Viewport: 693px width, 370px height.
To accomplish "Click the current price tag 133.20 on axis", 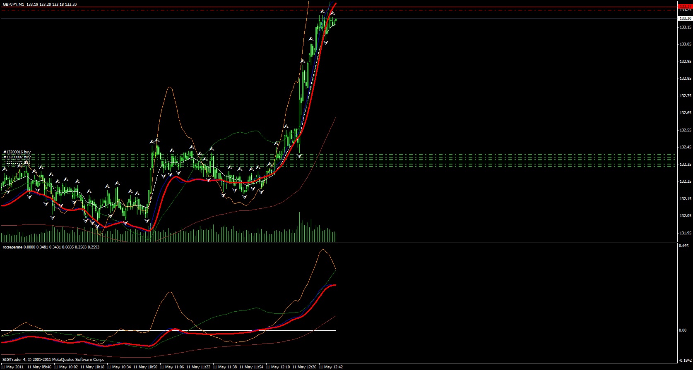I will (x=685, y=19).
